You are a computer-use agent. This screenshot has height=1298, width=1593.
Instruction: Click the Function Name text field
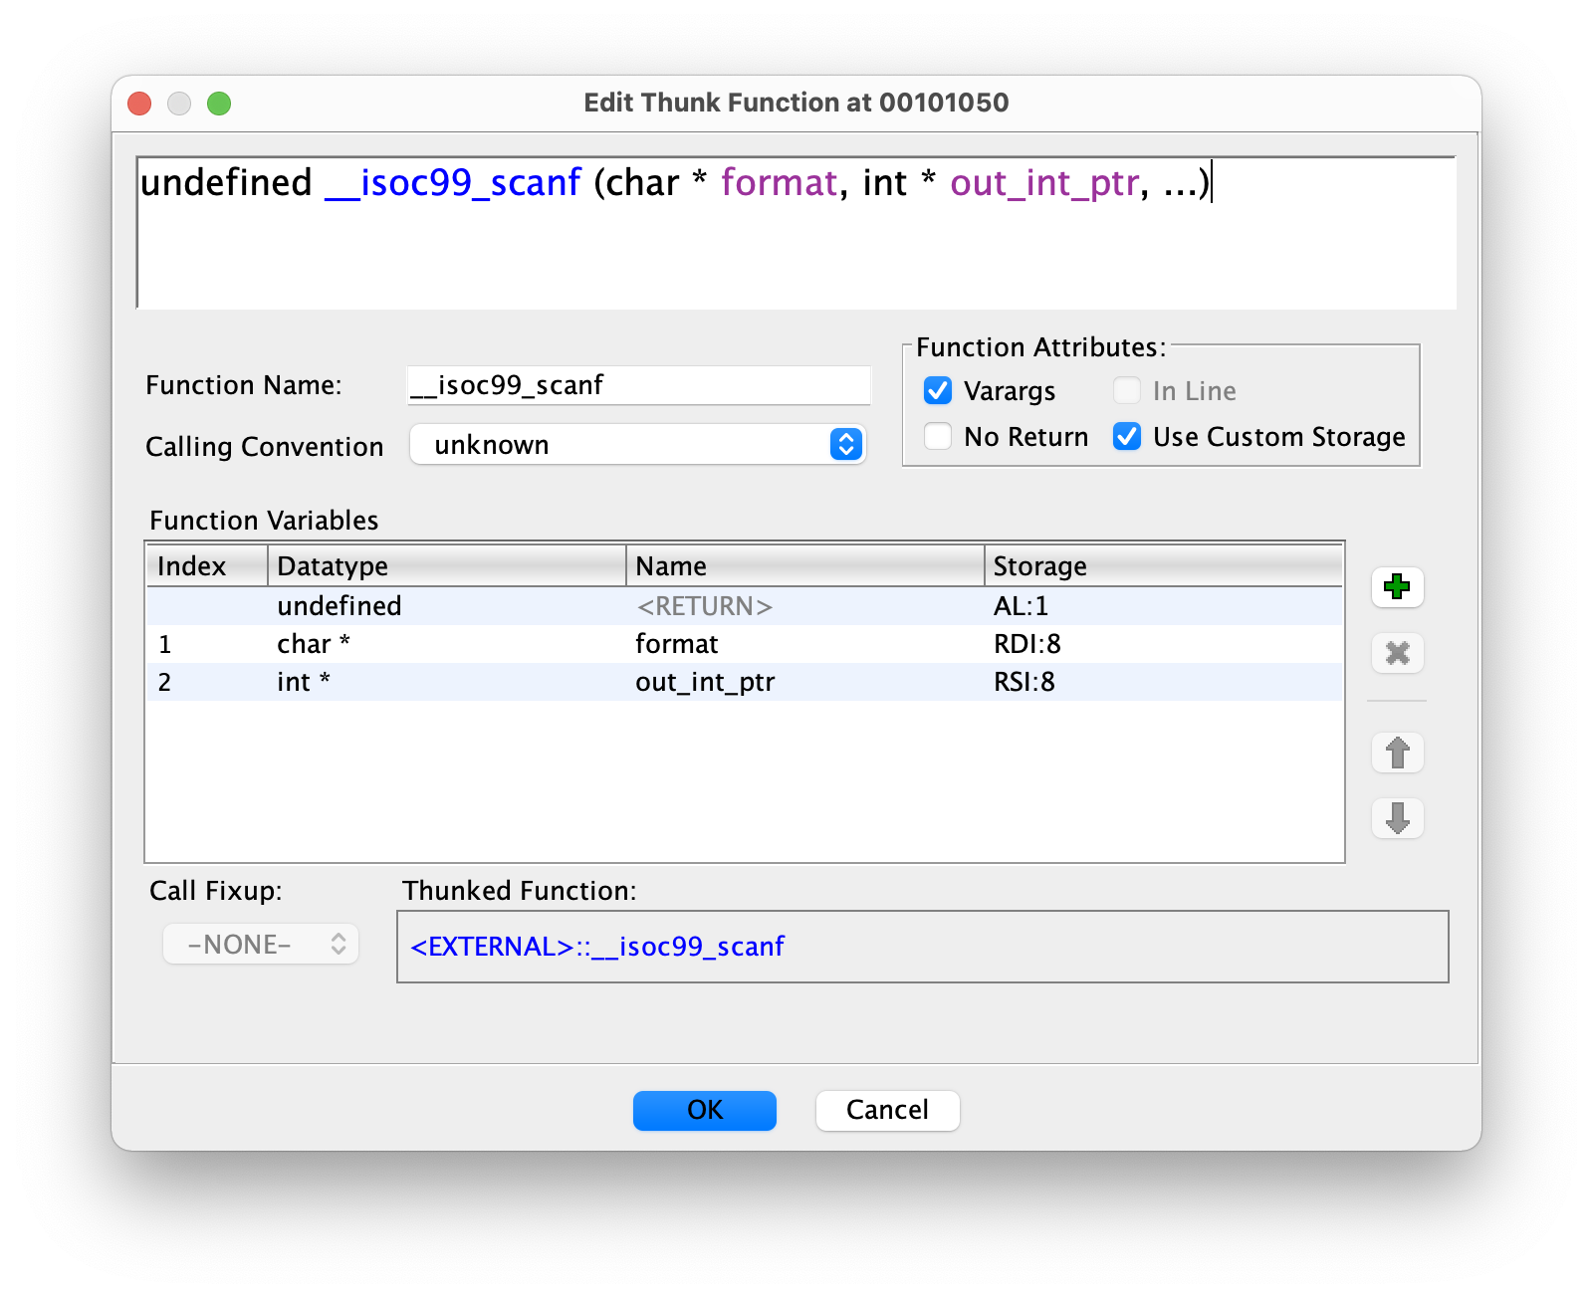pos(638,385)
